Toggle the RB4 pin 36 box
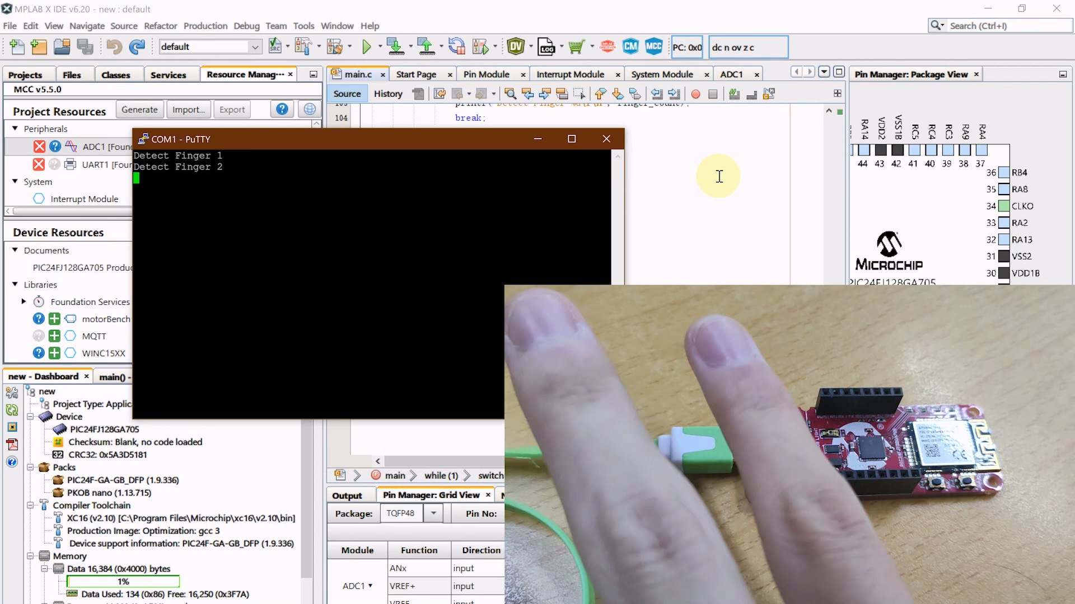1075x604 pixels. click(x=1004, y=173)
